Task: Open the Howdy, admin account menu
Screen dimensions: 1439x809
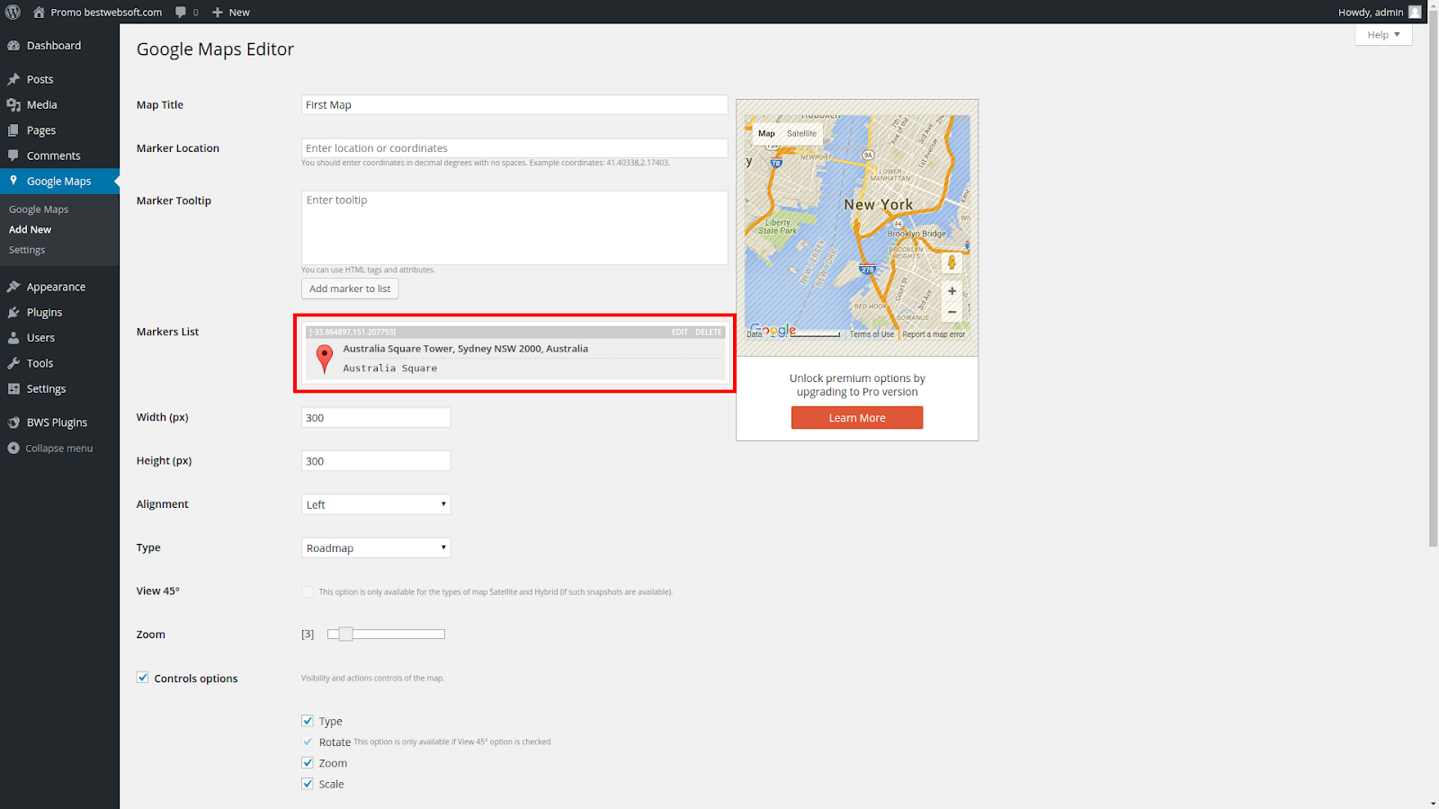Action: [x=1380, y=12]
